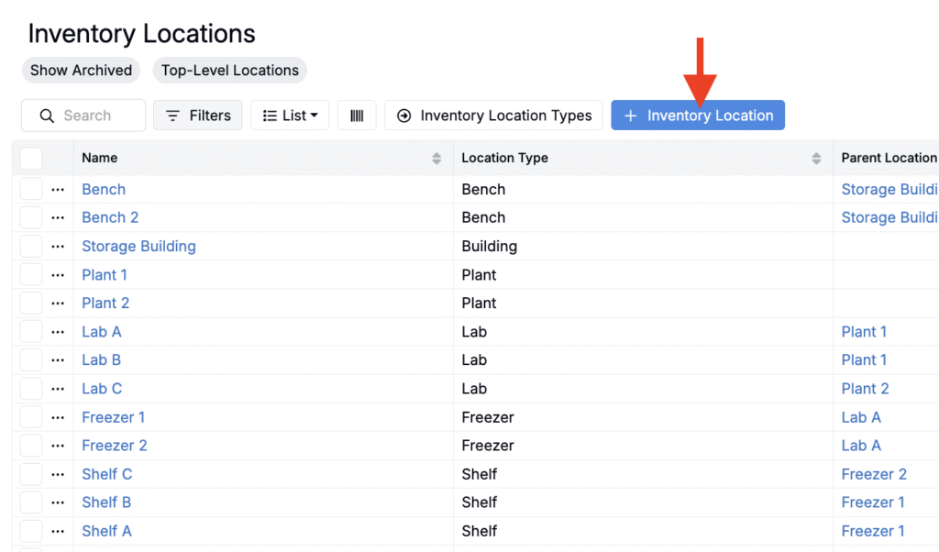Check the box for Plant 1 row

(x=31, y=275)
